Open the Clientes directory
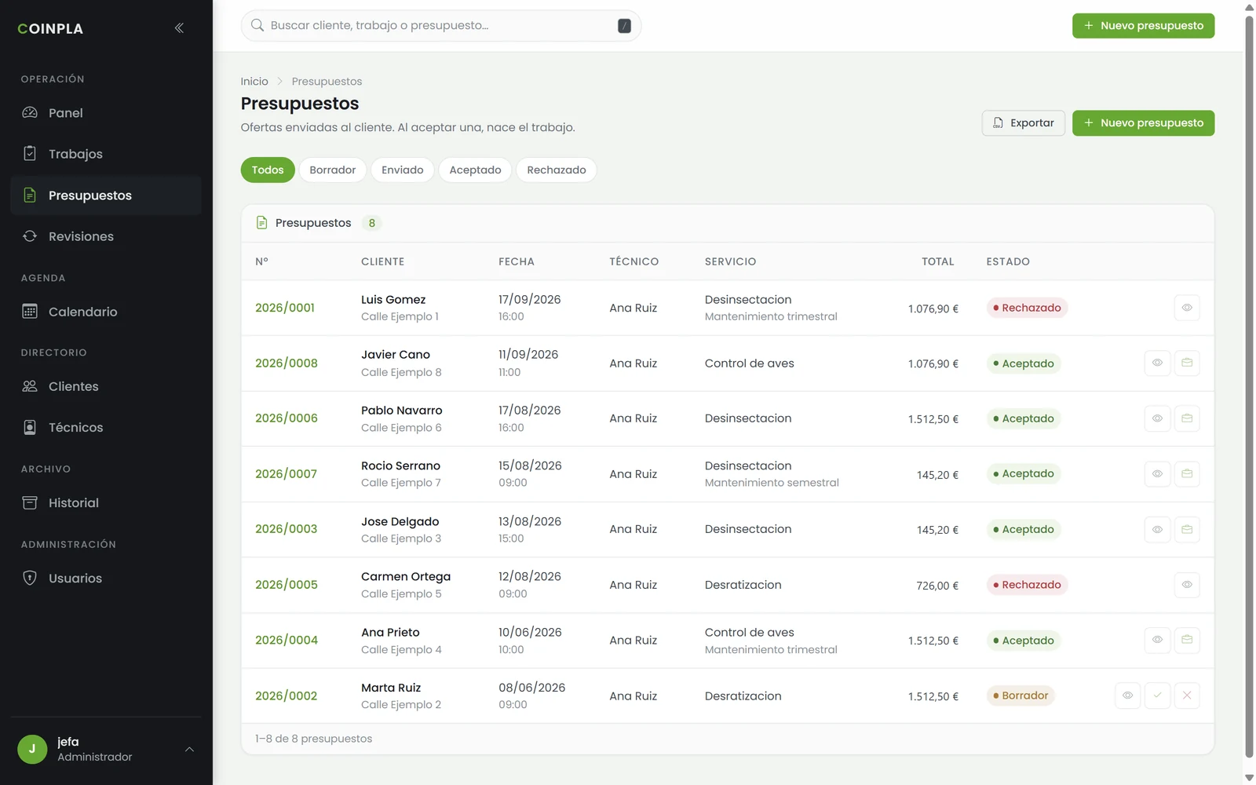 (x=106, y=386)
